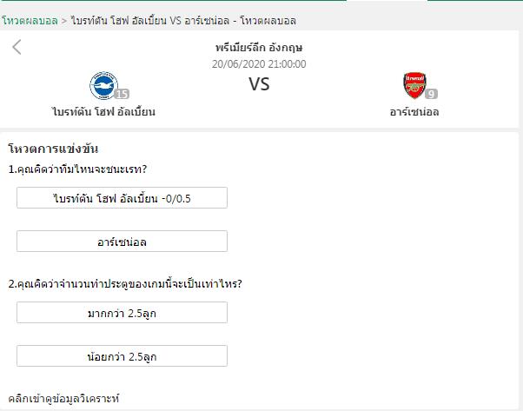Viewport: 523px width, 411px height.
Task: Click the match date 20/06/2020 21:00:00
Action: pyautogui.click(x=259, y=63)
